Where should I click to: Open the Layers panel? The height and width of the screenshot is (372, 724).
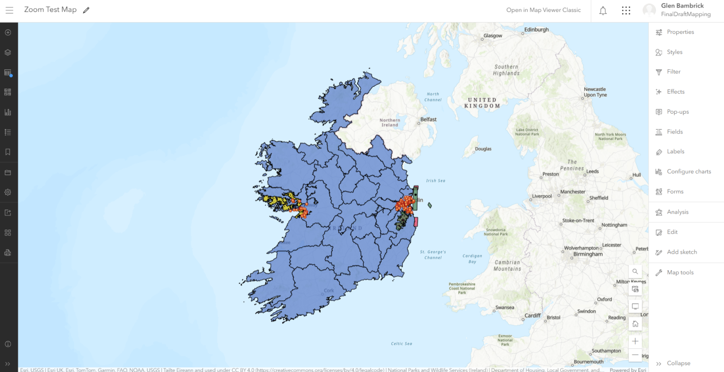pos(8,52)
